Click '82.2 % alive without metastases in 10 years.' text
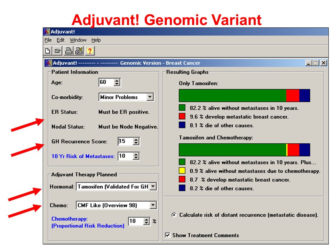Viewport: 334px width, 250px height. 244,108
